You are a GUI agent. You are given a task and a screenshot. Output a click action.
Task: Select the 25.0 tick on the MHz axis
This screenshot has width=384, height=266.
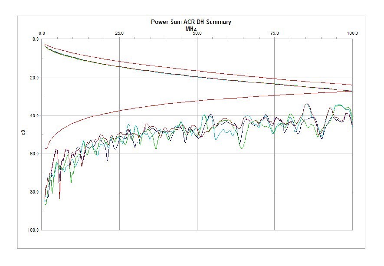point(119,33)
